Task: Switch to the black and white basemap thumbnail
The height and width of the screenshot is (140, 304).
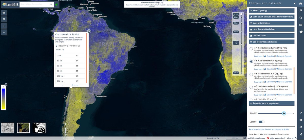Action: pyautogui.click(x=39, y=128)
